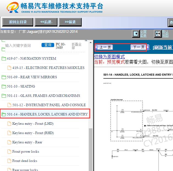Click the tree panel scrollbar thumb
Viewport: 173px width, 171px height.
point(90,149)
